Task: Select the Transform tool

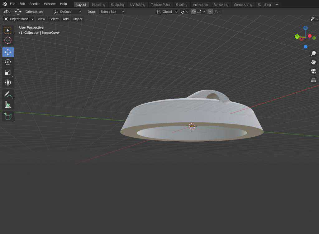Action: (x=8, y=83)
